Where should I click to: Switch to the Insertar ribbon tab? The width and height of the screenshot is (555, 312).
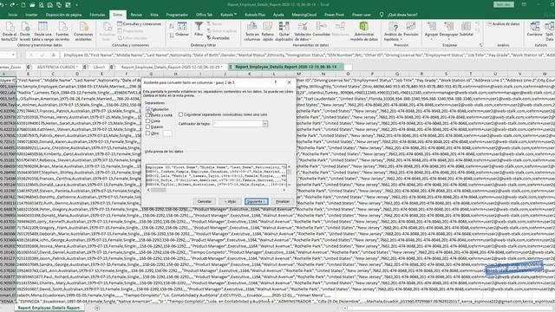(31, 15)
